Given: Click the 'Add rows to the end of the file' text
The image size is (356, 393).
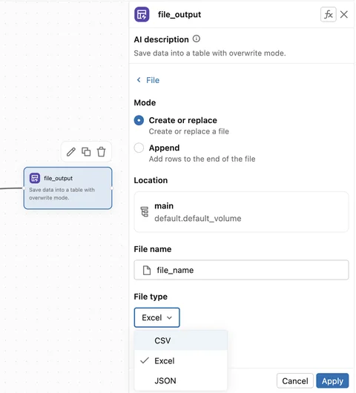Looking at the screenshot, I should point(202,159).
